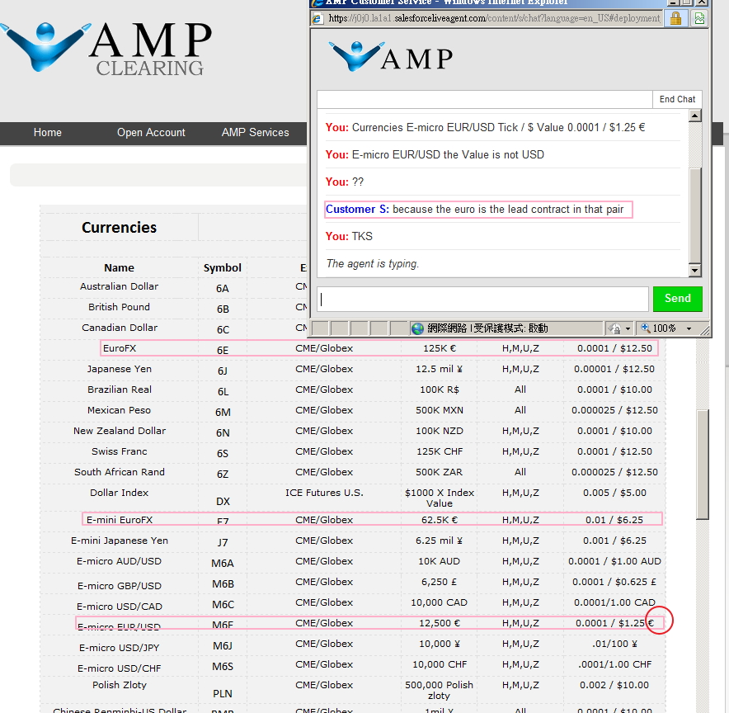Click the chat scrollbar down arrow
The width and height of the screenshot is (729, 713).
(695, 270)
